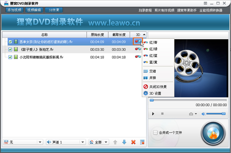Select 《影子爱人》张柏芝.flv row
Screen dimensions: 231x153
click(74, 49)
